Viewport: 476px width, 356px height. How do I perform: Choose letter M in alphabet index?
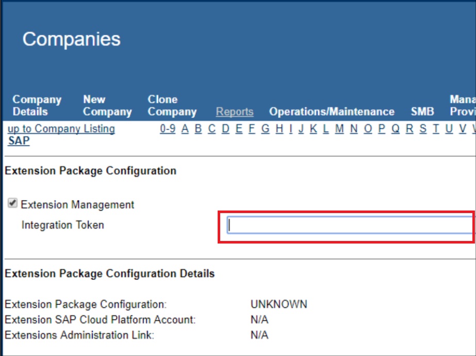coord(339,129)
